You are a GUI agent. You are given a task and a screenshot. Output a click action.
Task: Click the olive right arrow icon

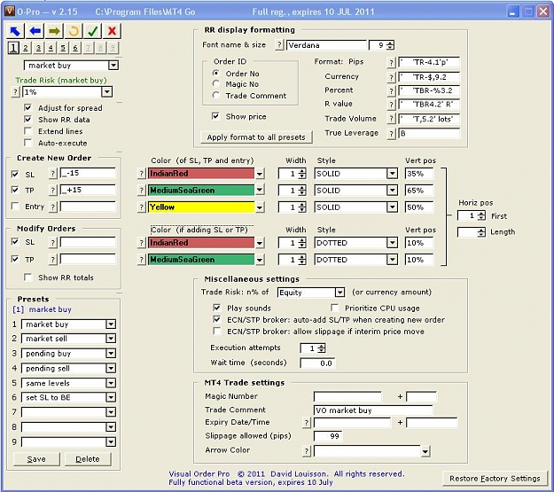point(54,31)
